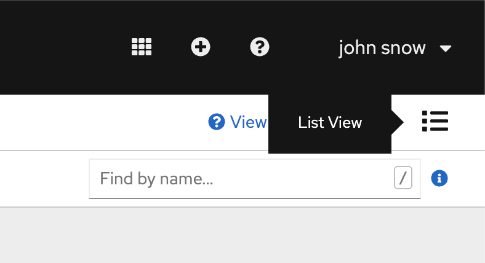
Task: Click the Find by name placeholder text
Action: pyautogui.click(x=156, y=179)
